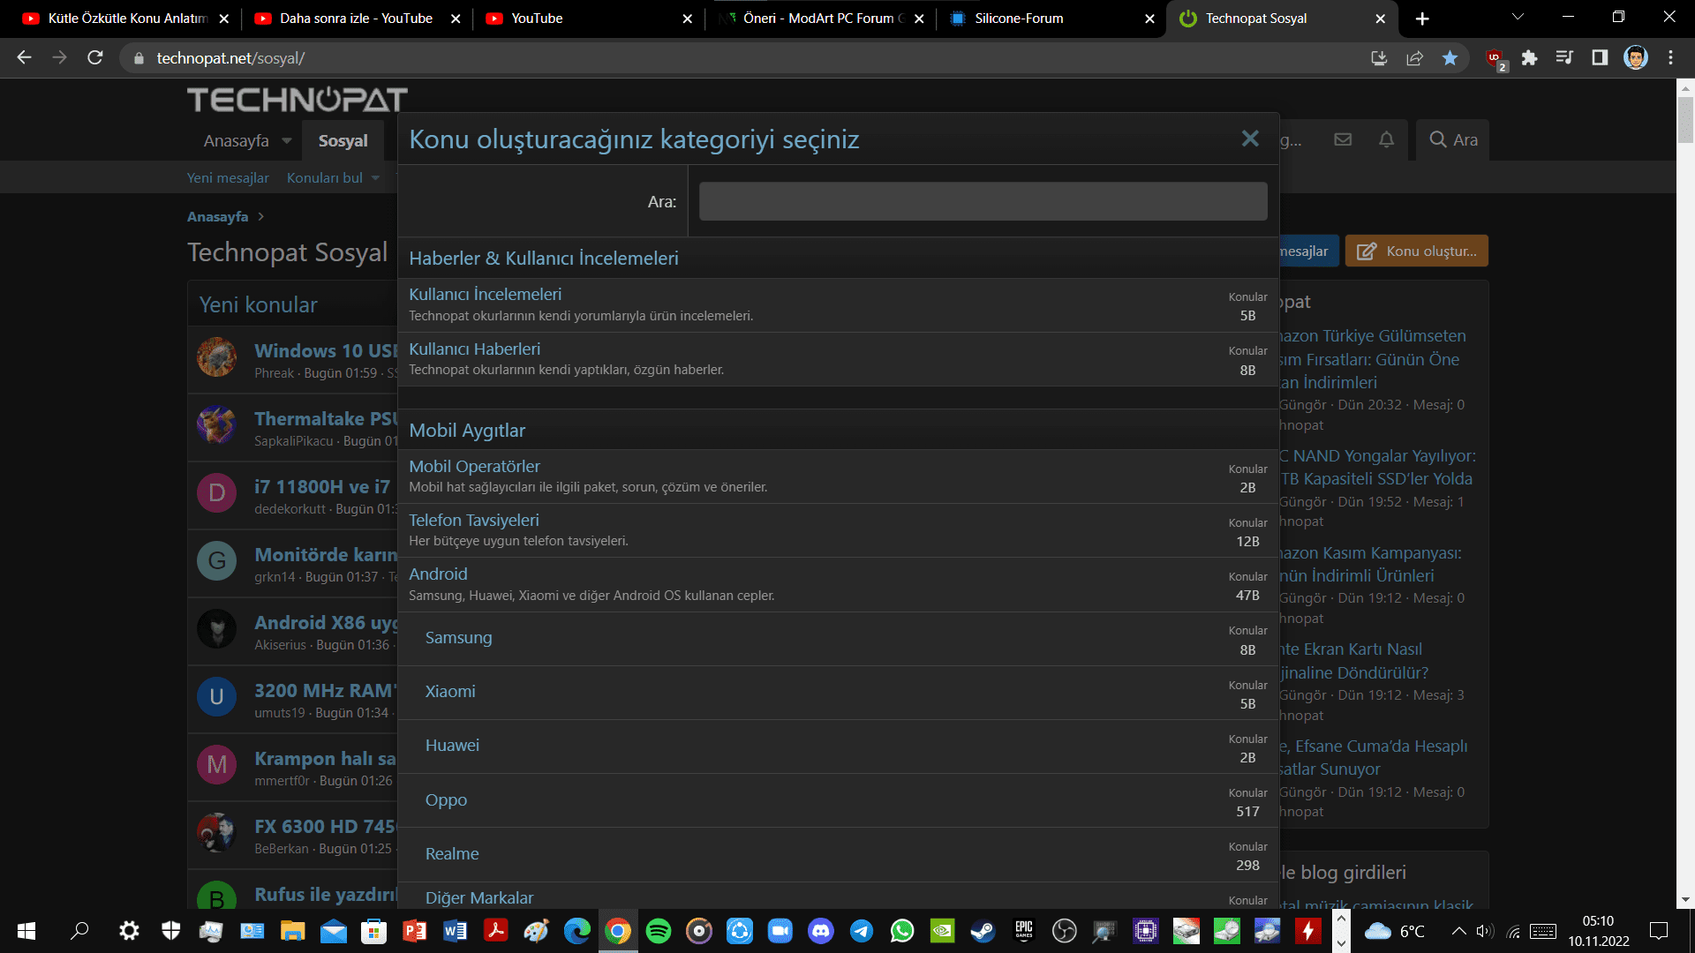Image resolution: width=1695 pixels, height=953 pixels.
Task: Choose the Huawei subcategory
Action: coord(452,745)
